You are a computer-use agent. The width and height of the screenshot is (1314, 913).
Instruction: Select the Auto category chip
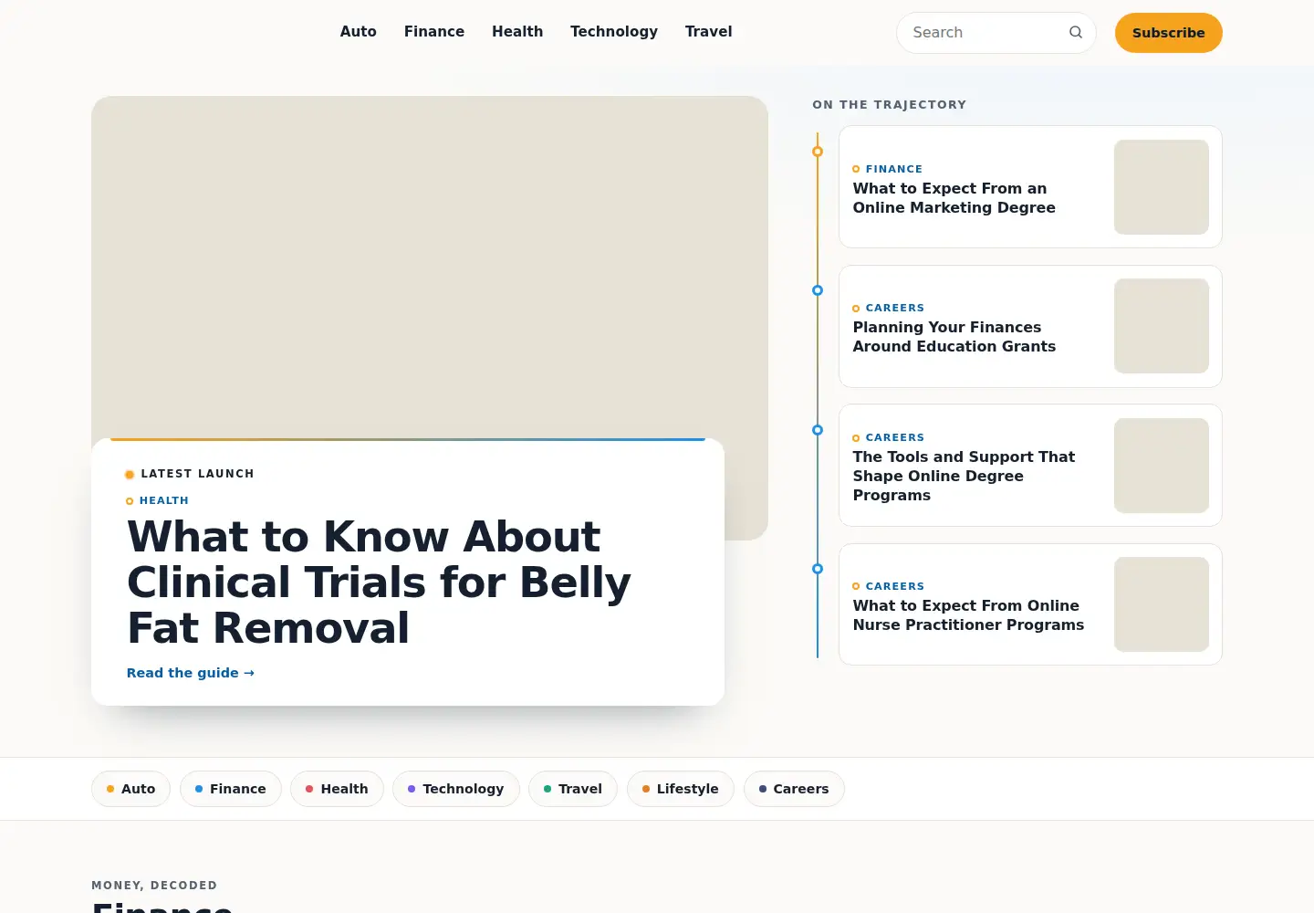point(130,789)
